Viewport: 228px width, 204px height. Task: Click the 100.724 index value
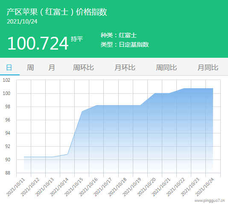point(38,43)
